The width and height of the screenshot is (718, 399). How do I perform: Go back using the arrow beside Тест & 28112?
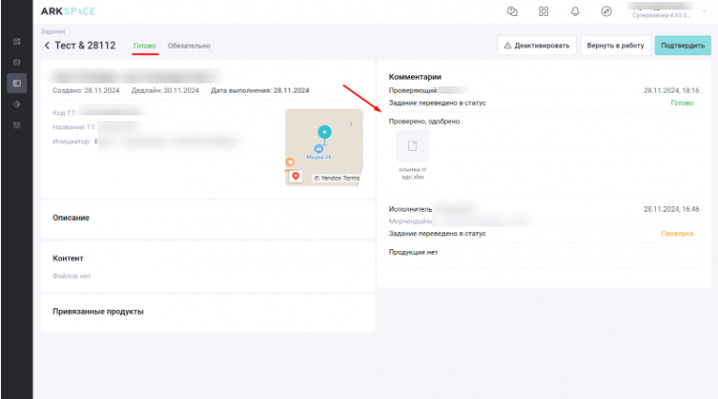[47, 45]
